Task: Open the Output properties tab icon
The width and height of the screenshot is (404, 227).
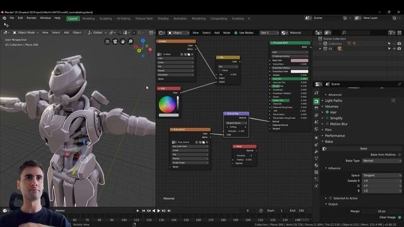Action: 316,108
